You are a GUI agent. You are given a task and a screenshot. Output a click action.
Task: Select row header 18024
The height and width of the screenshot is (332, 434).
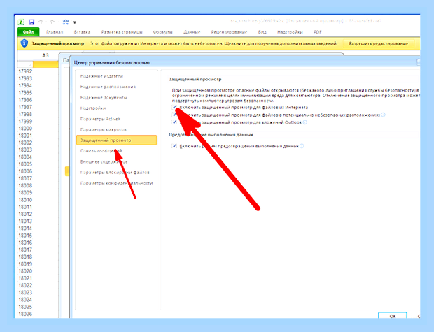25,300
